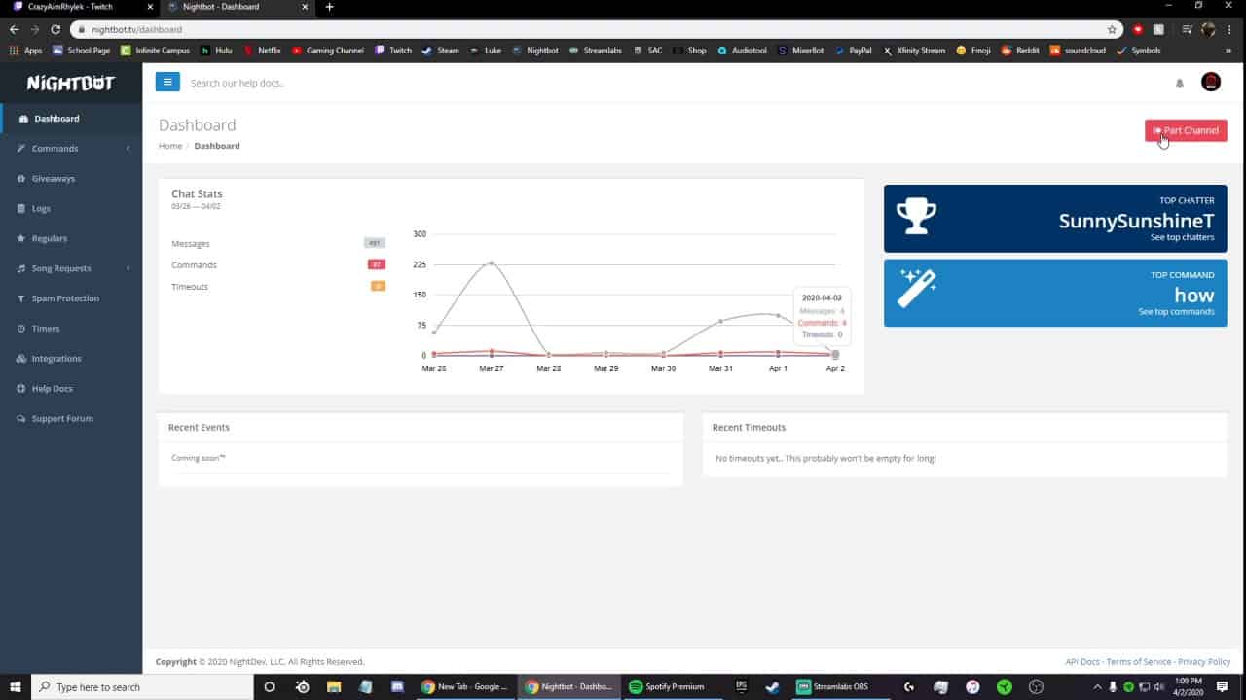Open the Chrome three-dot menu
The image size is (1246, 700).
(1230, 30)
